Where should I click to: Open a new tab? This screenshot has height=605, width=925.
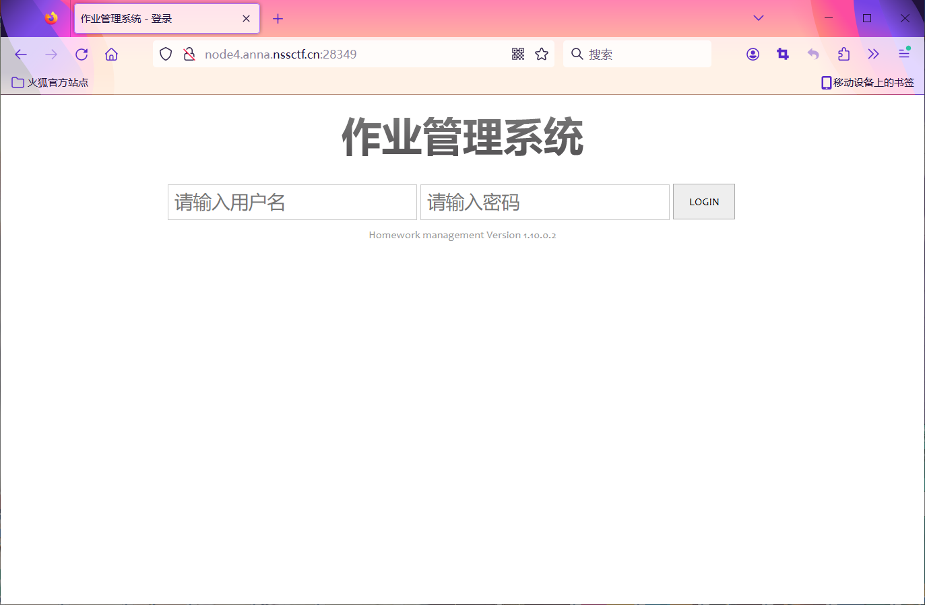(278, 19)
